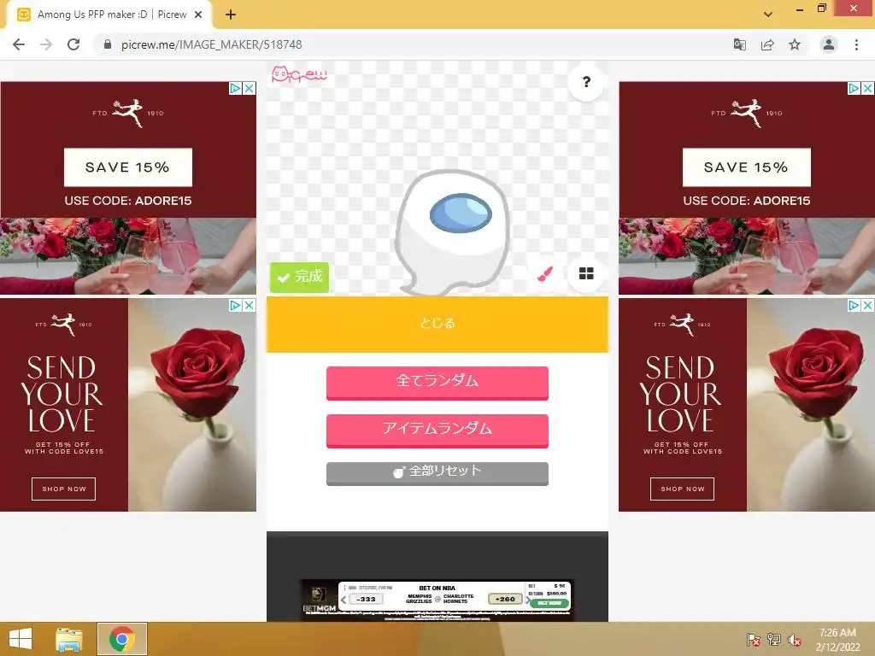This screenshot has height=656, width=875.
Task: Click AdChoices icon on bottom-right rose ad
Action: (854, 305)
